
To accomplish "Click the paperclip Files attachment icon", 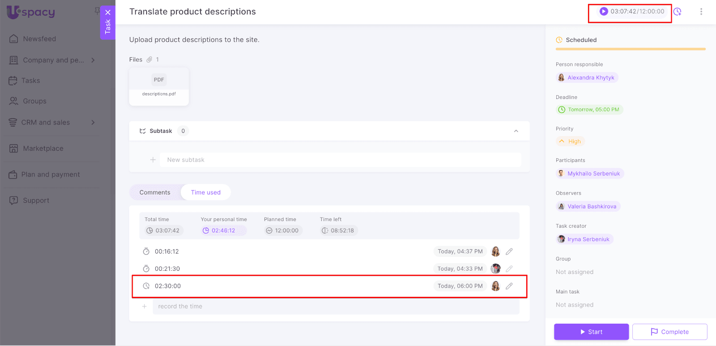I will 149,60.
